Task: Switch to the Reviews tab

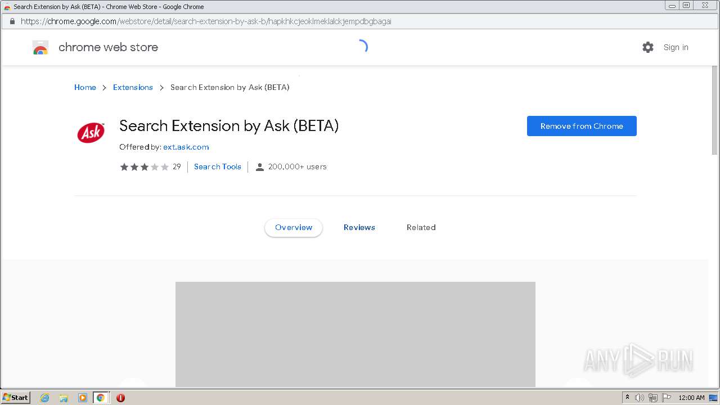Action: (359, 227)
